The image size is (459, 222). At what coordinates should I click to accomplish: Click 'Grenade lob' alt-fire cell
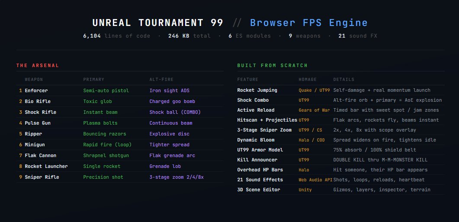tap(165, 166)
